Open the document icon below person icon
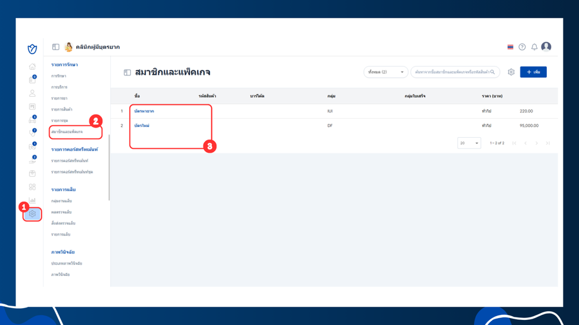 (32, 107)
